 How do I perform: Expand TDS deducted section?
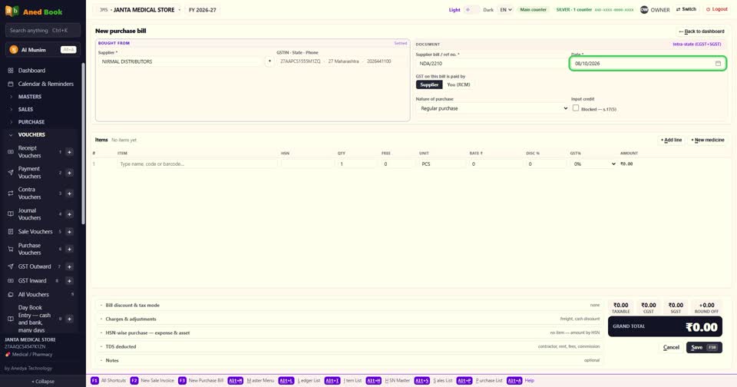pos(349,346)
